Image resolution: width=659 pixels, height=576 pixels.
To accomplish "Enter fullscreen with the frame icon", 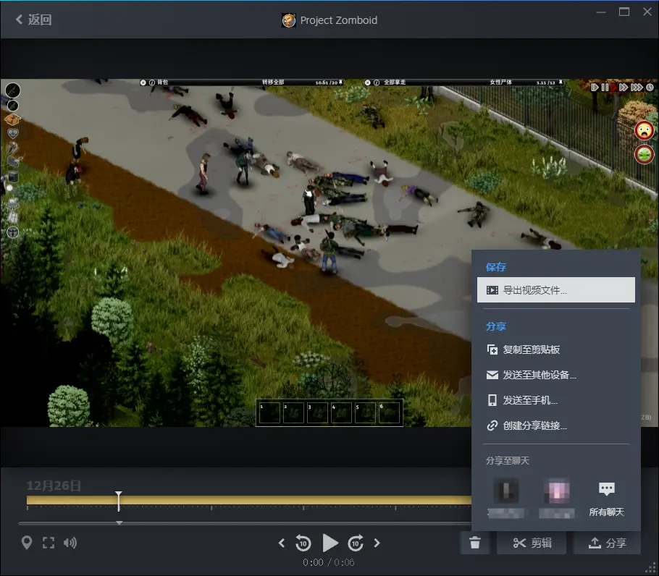I will pyautogui.click(x=49, y=543).
